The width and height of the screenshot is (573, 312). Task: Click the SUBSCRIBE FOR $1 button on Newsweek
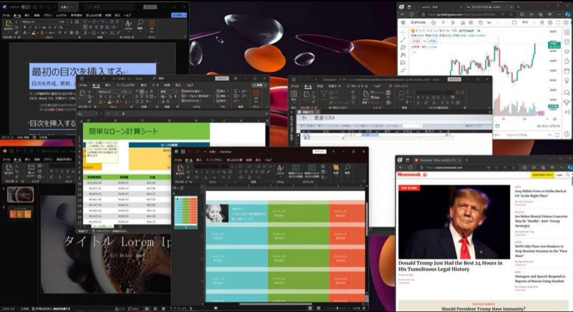542,176
